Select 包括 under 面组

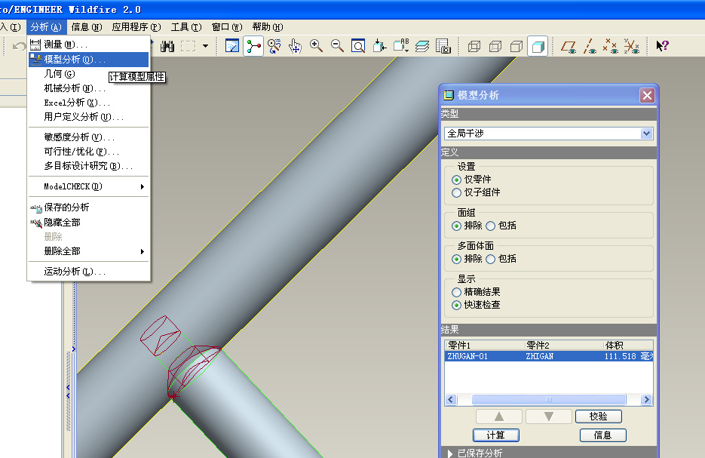tap(491, 226)
